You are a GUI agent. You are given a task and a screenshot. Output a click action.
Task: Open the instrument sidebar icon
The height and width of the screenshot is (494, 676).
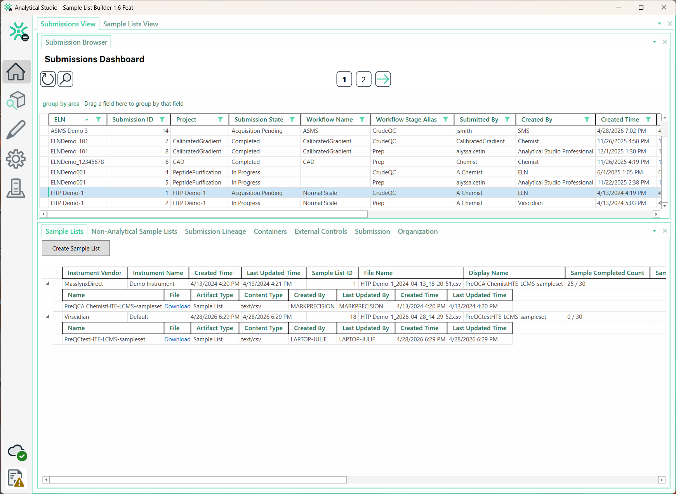[x=16, y=188]
